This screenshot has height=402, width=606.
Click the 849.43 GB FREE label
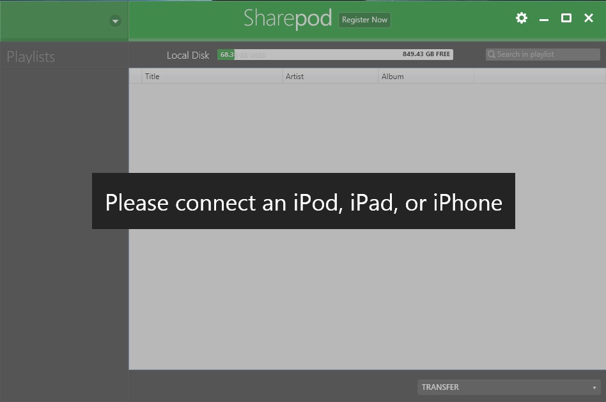click(427, 54)
